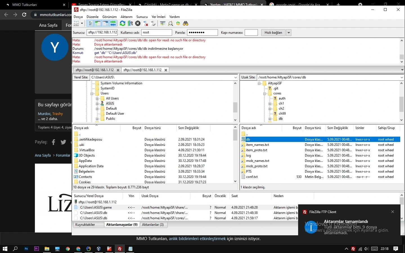Viewport: 405px width, 253px height.
Task: Open the Dosya menu
Action: pyautogui.click(x=78, y=17)
